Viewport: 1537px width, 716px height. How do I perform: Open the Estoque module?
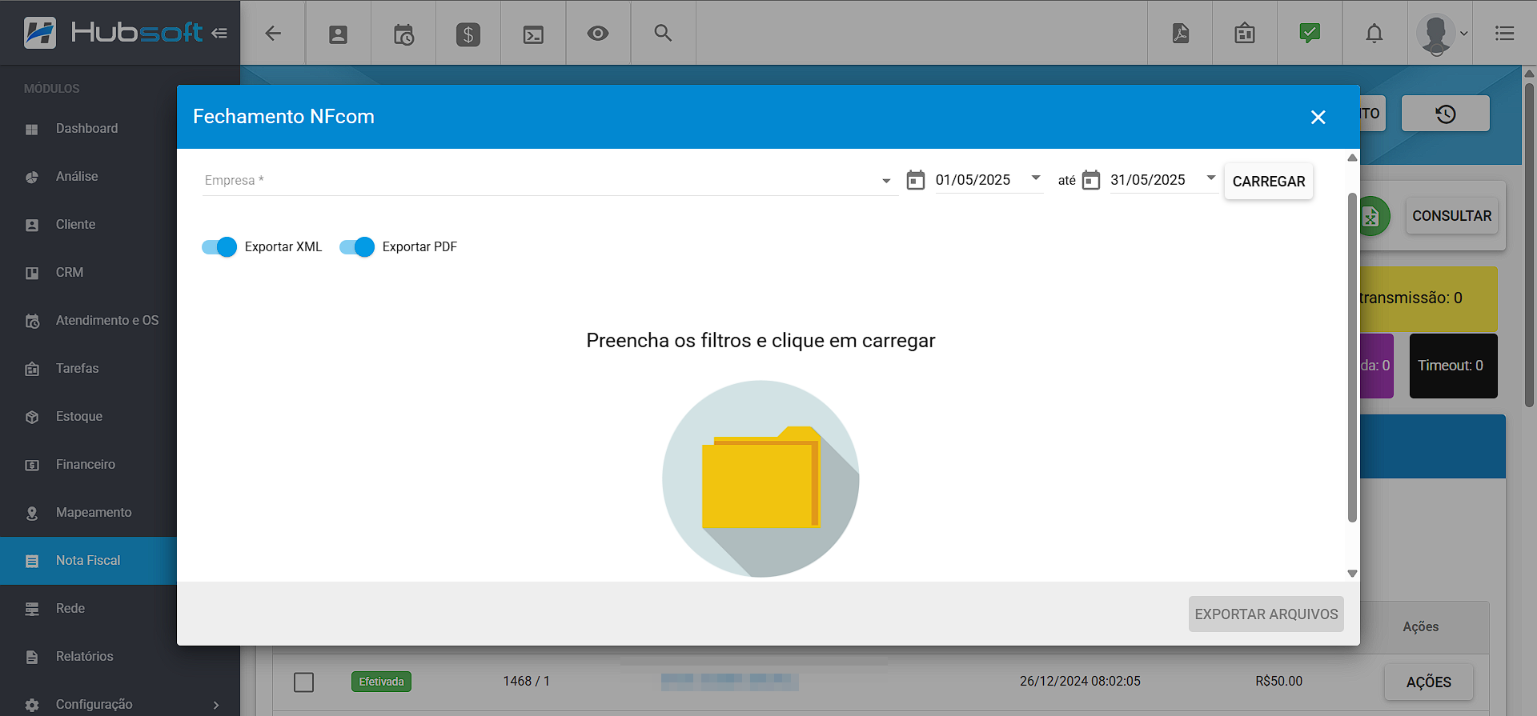coord(88,417)
